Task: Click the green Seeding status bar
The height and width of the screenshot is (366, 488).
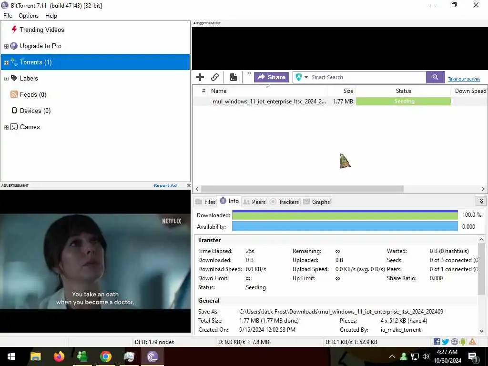Action: coord(403,101)
